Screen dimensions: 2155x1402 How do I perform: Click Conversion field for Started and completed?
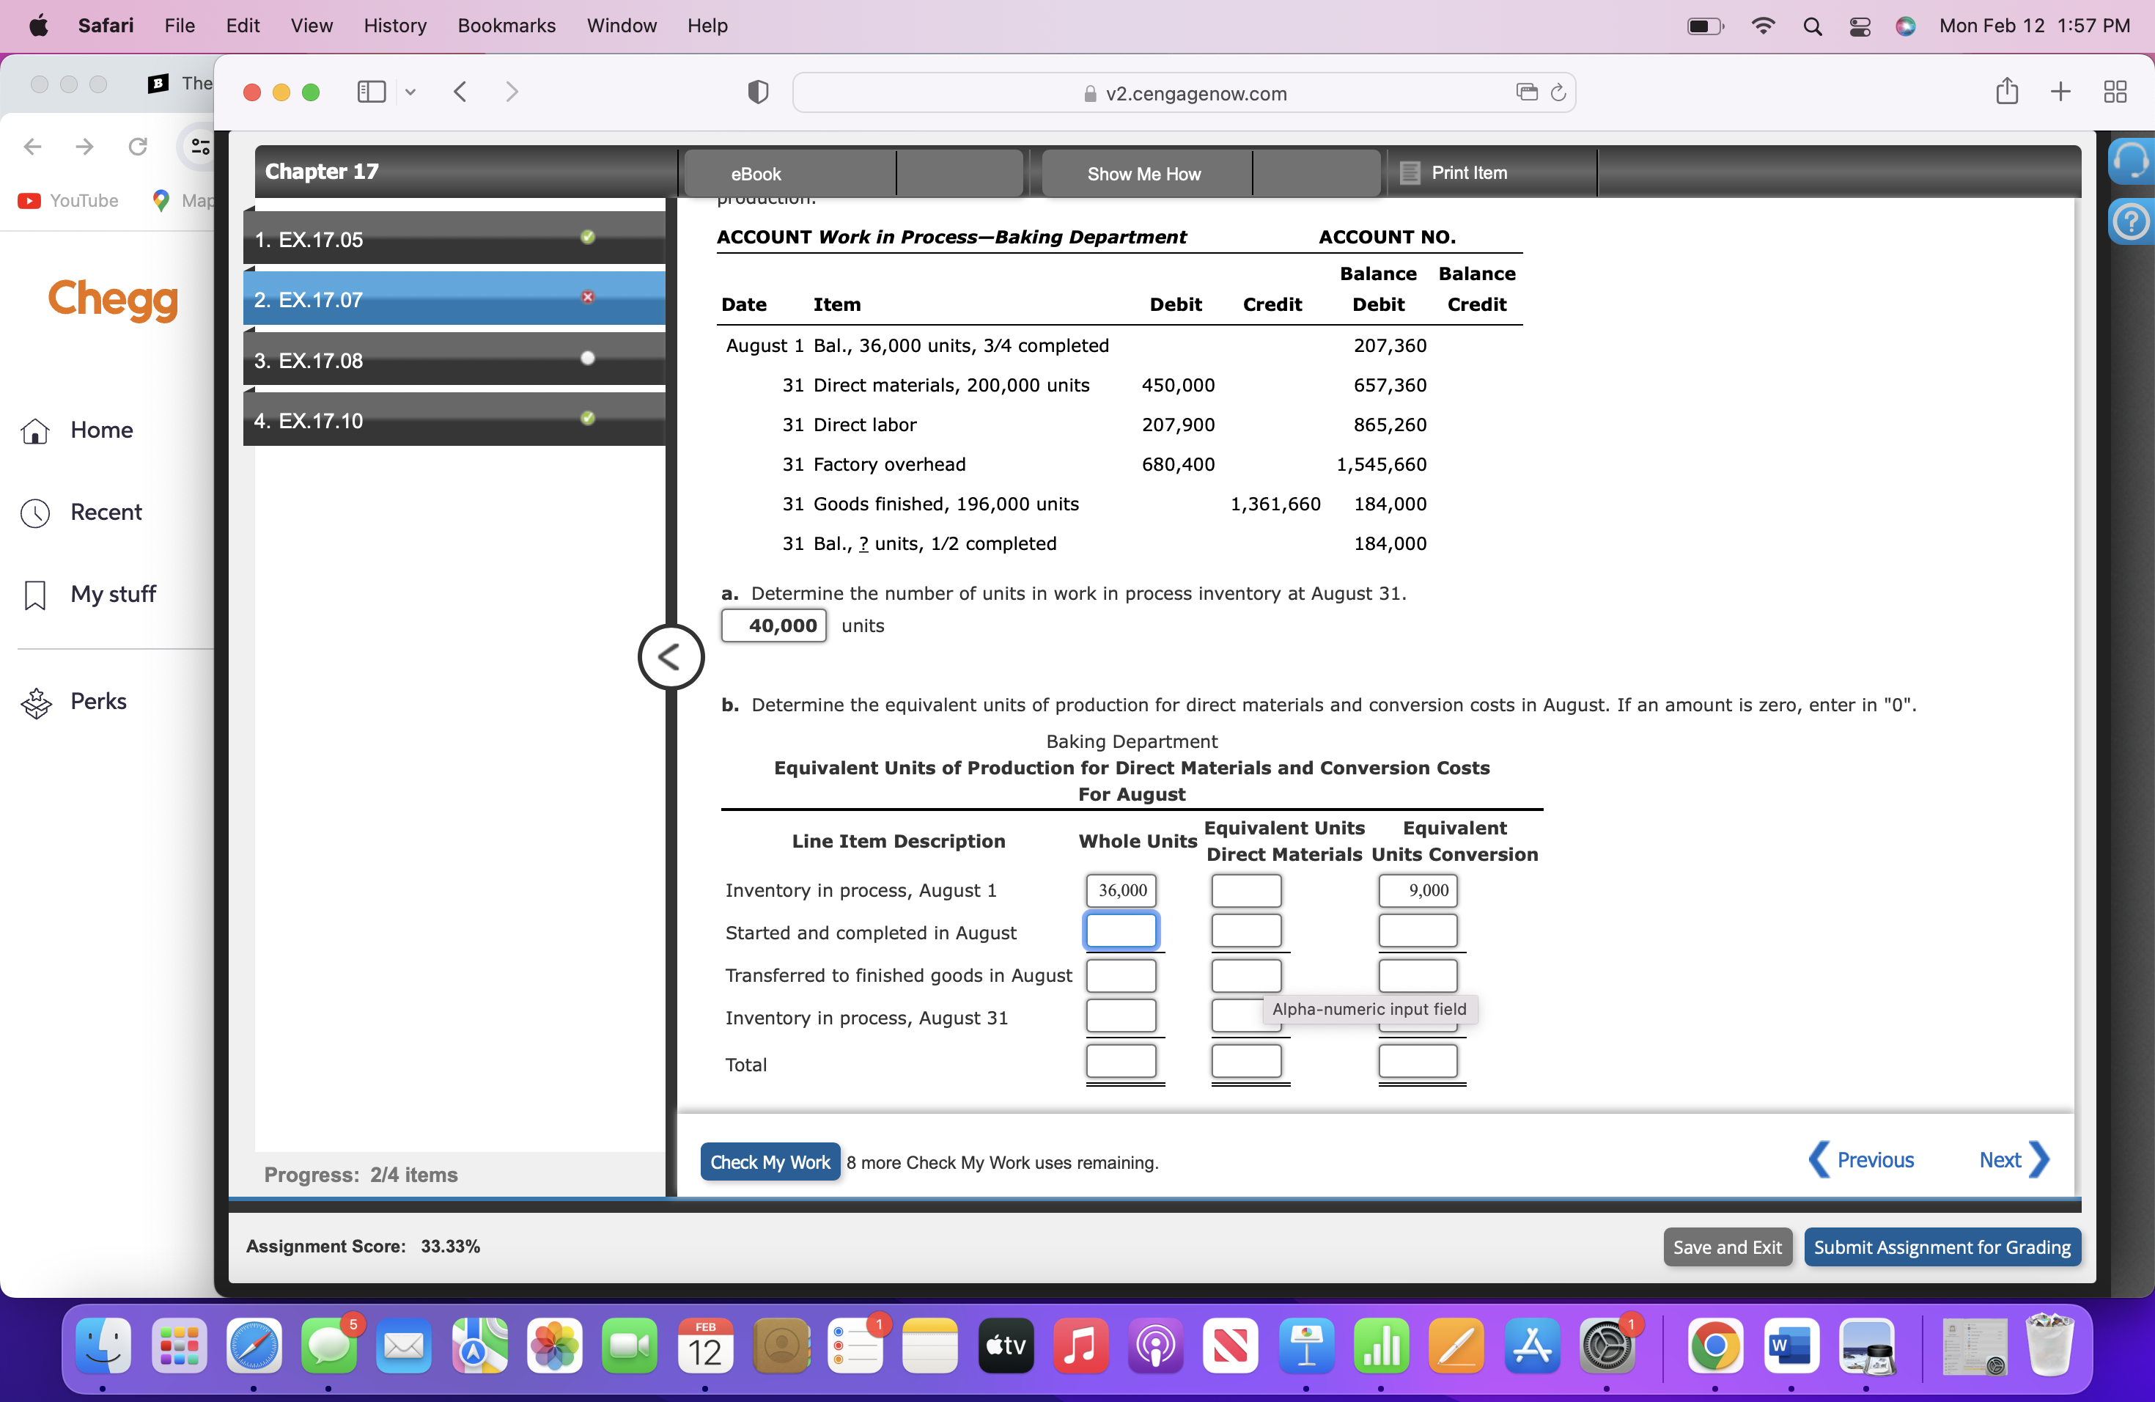[1417, 930]
